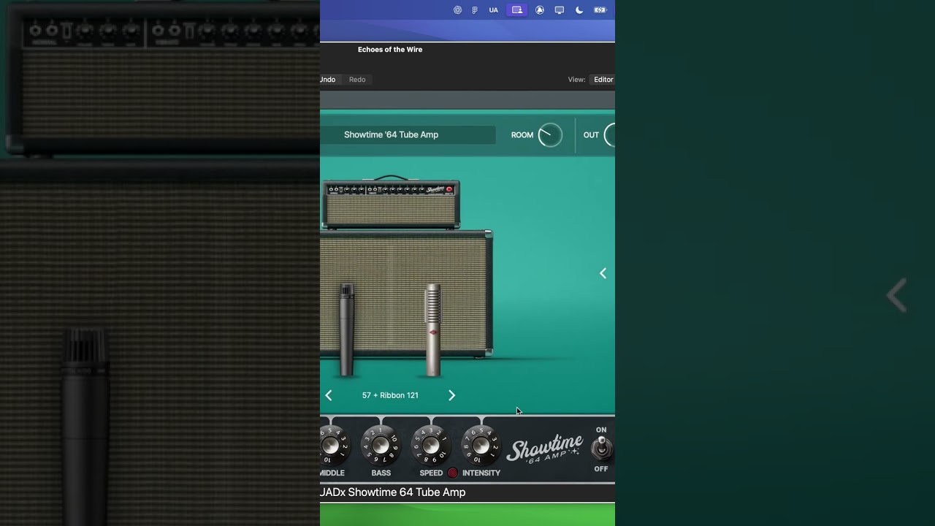Viewport: 935px width, 526px height.
Task: Adjust the INTENSITY knob
Action: 481,445
